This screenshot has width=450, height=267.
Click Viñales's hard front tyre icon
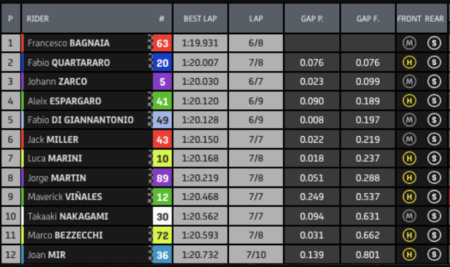[409, 197]
